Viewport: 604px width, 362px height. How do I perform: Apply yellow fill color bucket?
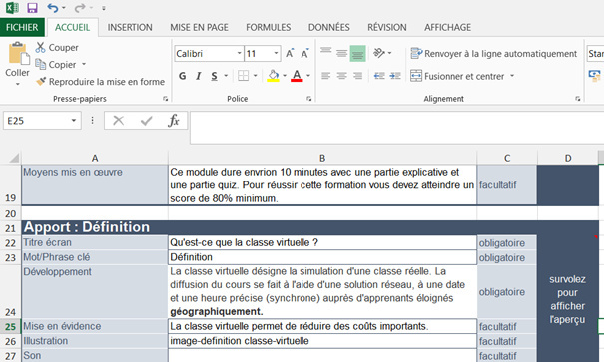274,76
